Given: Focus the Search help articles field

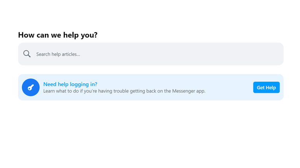Looking at the screenshot, I should [x=154, y=54].
